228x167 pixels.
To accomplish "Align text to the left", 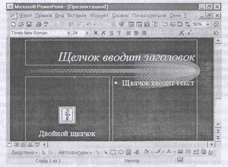I will 128,33.
